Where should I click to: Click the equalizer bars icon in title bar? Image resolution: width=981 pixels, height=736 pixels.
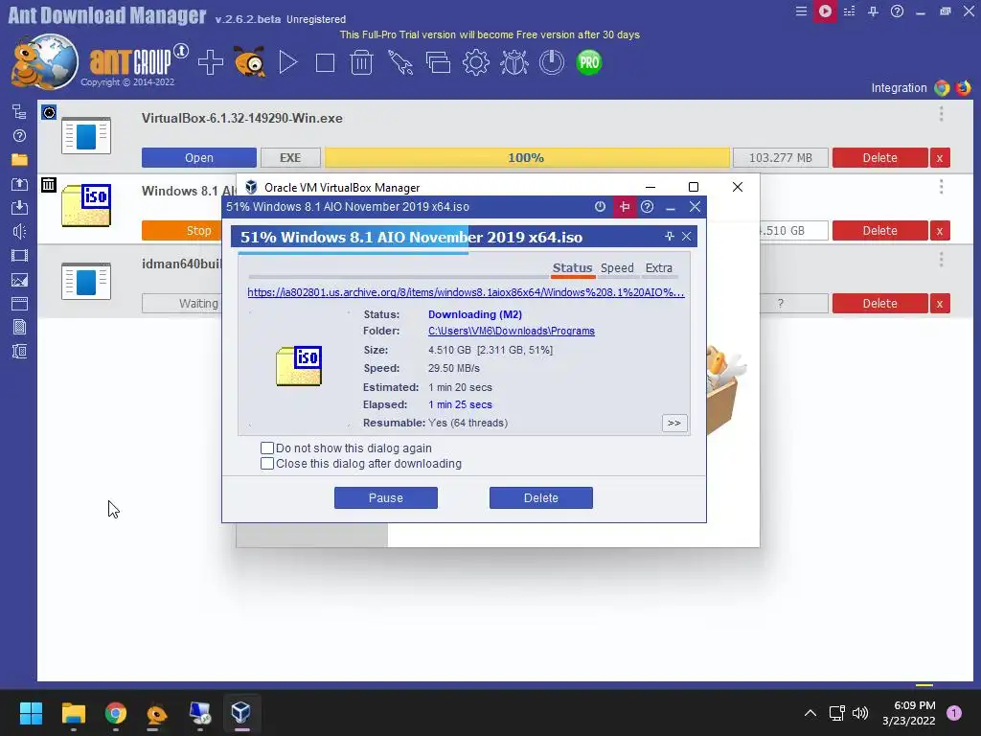pos(849,11)
